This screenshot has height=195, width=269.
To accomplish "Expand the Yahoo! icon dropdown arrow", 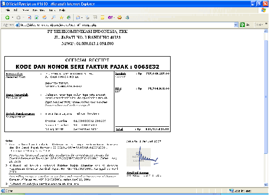I will (114, 17).
